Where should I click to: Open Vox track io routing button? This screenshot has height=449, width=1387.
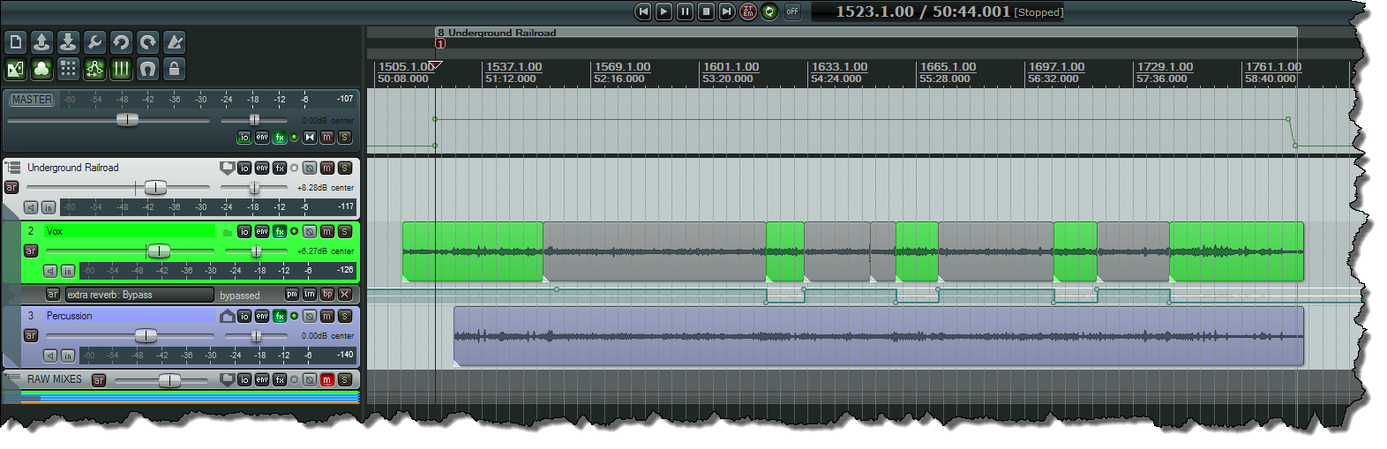[244, 231]
